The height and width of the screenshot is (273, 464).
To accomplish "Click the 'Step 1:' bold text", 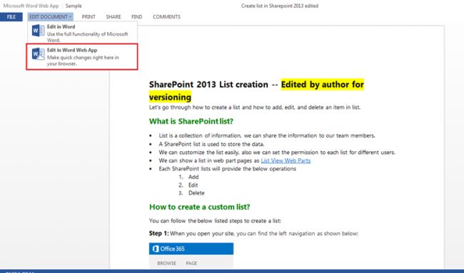I will [x=158, y=233].
